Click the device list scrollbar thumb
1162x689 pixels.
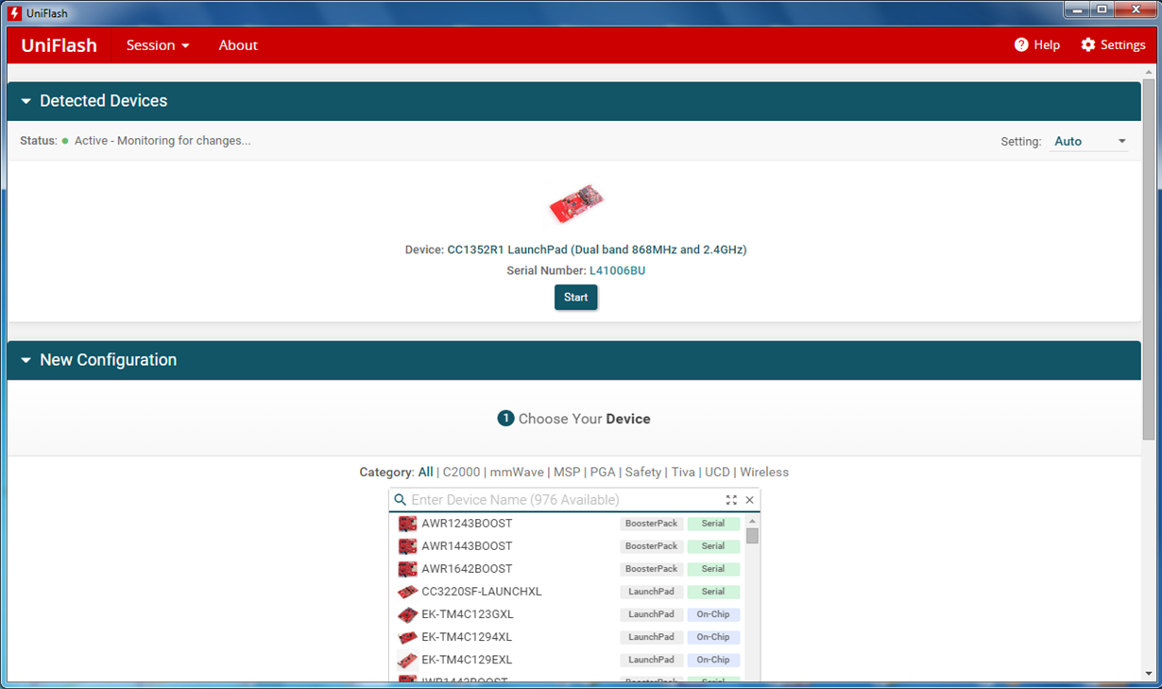tap(752, 536)
